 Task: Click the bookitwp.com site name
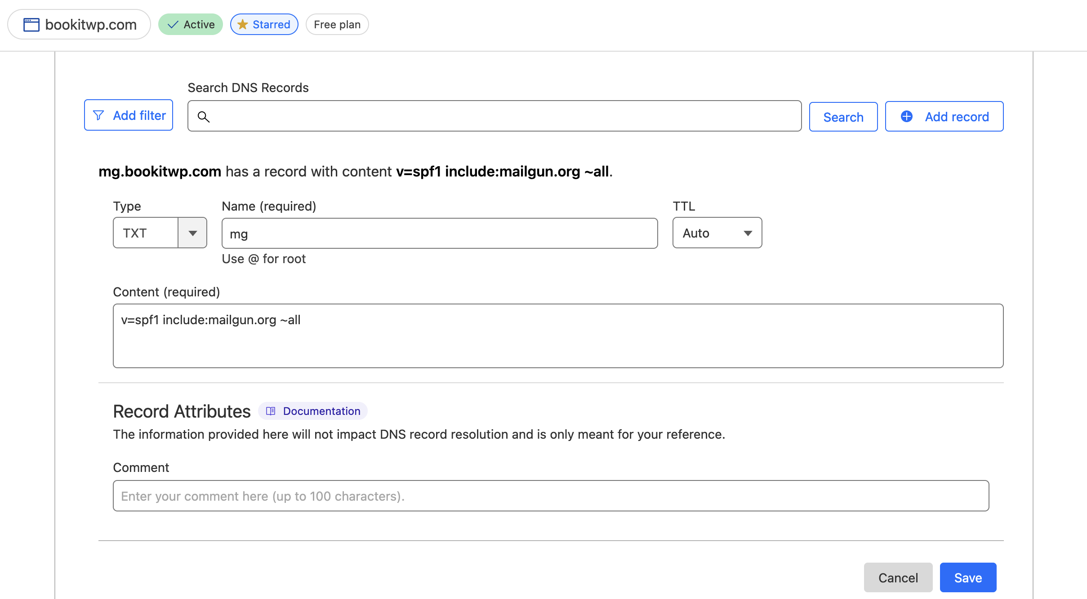tap(90, 24)
